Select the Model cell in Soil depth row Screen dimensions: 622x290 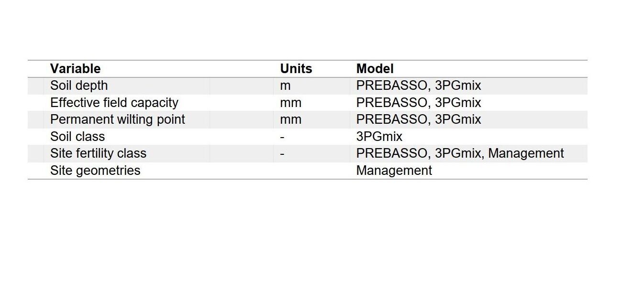coord(418,86)
